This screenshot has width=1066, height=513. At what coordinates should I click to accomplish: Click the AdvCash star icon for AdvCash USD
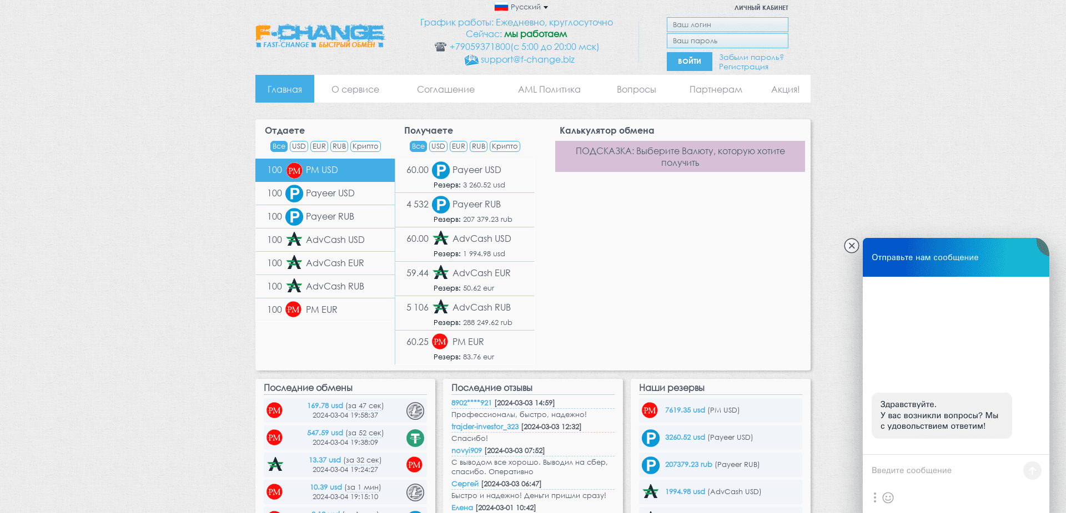(x=441, y=238)
